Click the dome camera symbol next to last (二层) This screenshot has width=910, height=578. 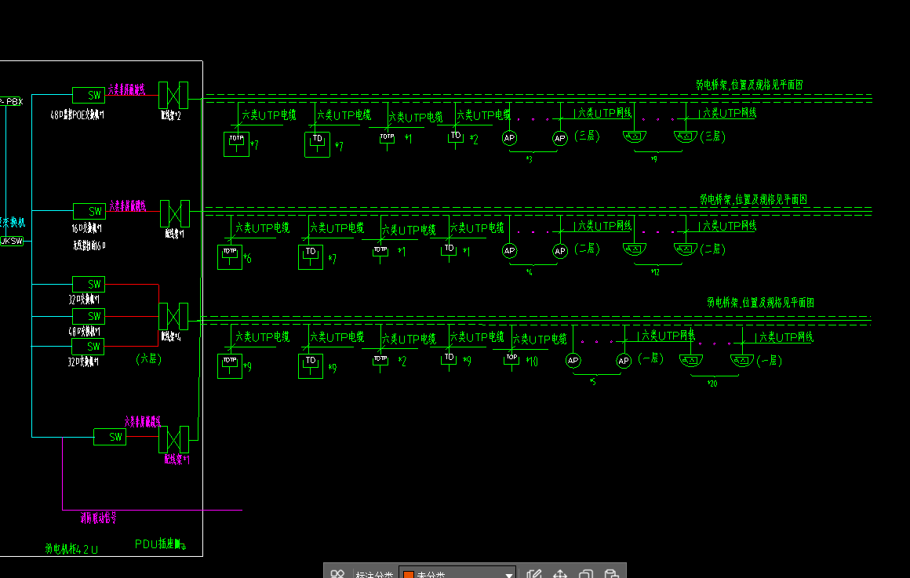click(686, 249)
